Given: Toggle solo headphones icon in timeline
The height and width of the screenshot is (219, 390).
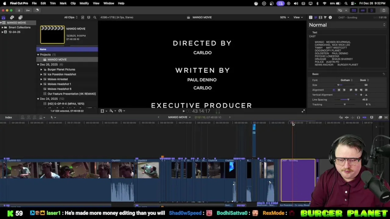Looking at the screenshot, I should (358, 117).
